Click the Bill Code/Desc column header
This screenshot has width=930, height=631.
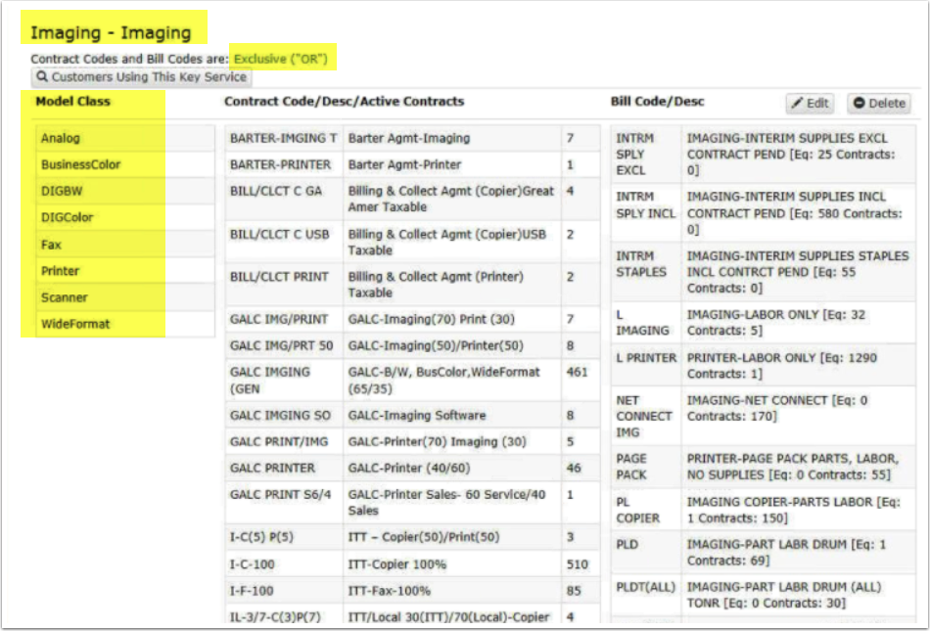(658, 102)
